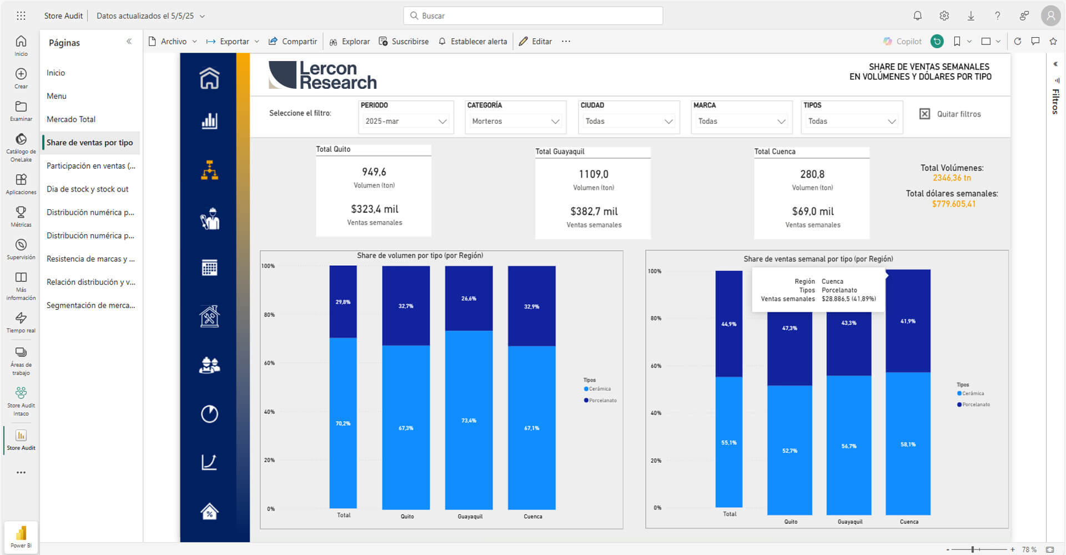The image size is (1066, 555).
Task: Open the PERIODO dropdown showing 2025-mar
Action: 405,121
